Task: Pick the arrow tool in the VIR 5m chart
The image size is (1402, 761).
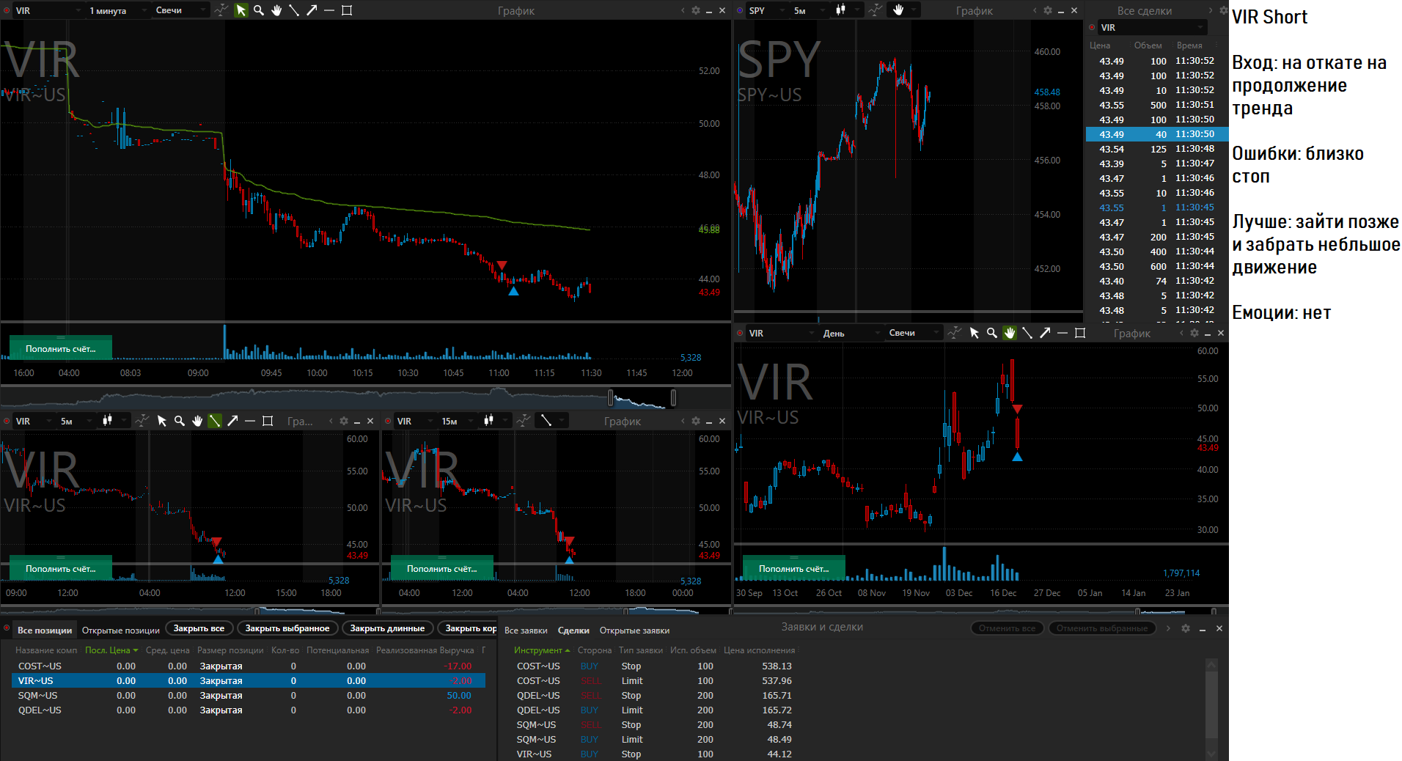Action: 232,421
